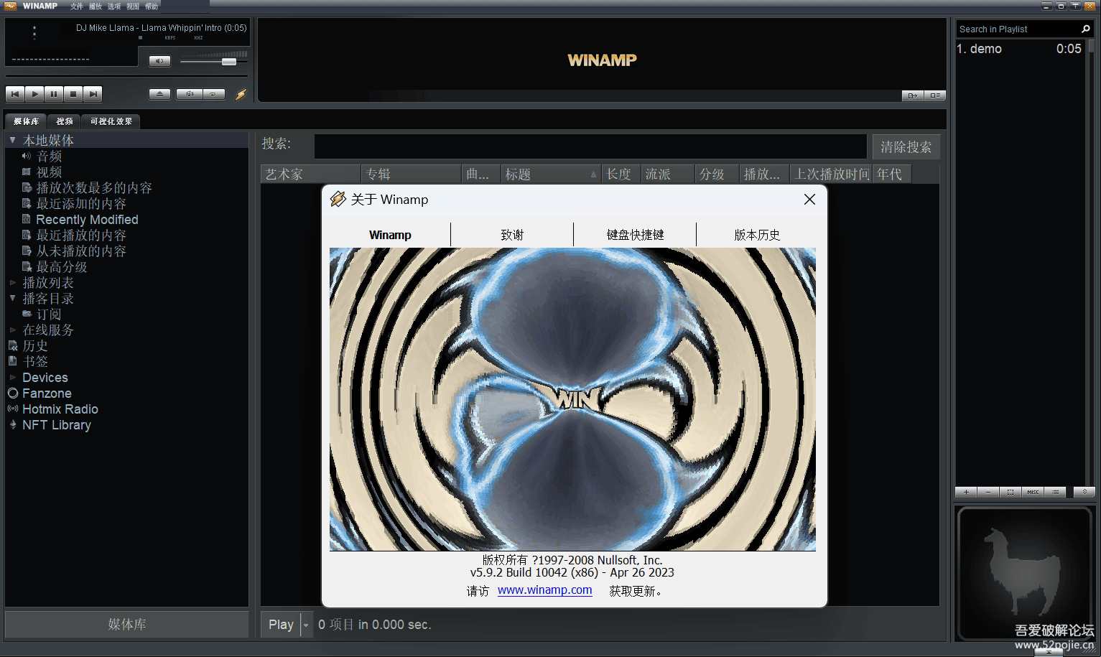Image resolution: width=1101 pixels, height=657 pixels.
Task: Click the eject (open file) button
Action: pyautogui.click(x=159, y=94)
